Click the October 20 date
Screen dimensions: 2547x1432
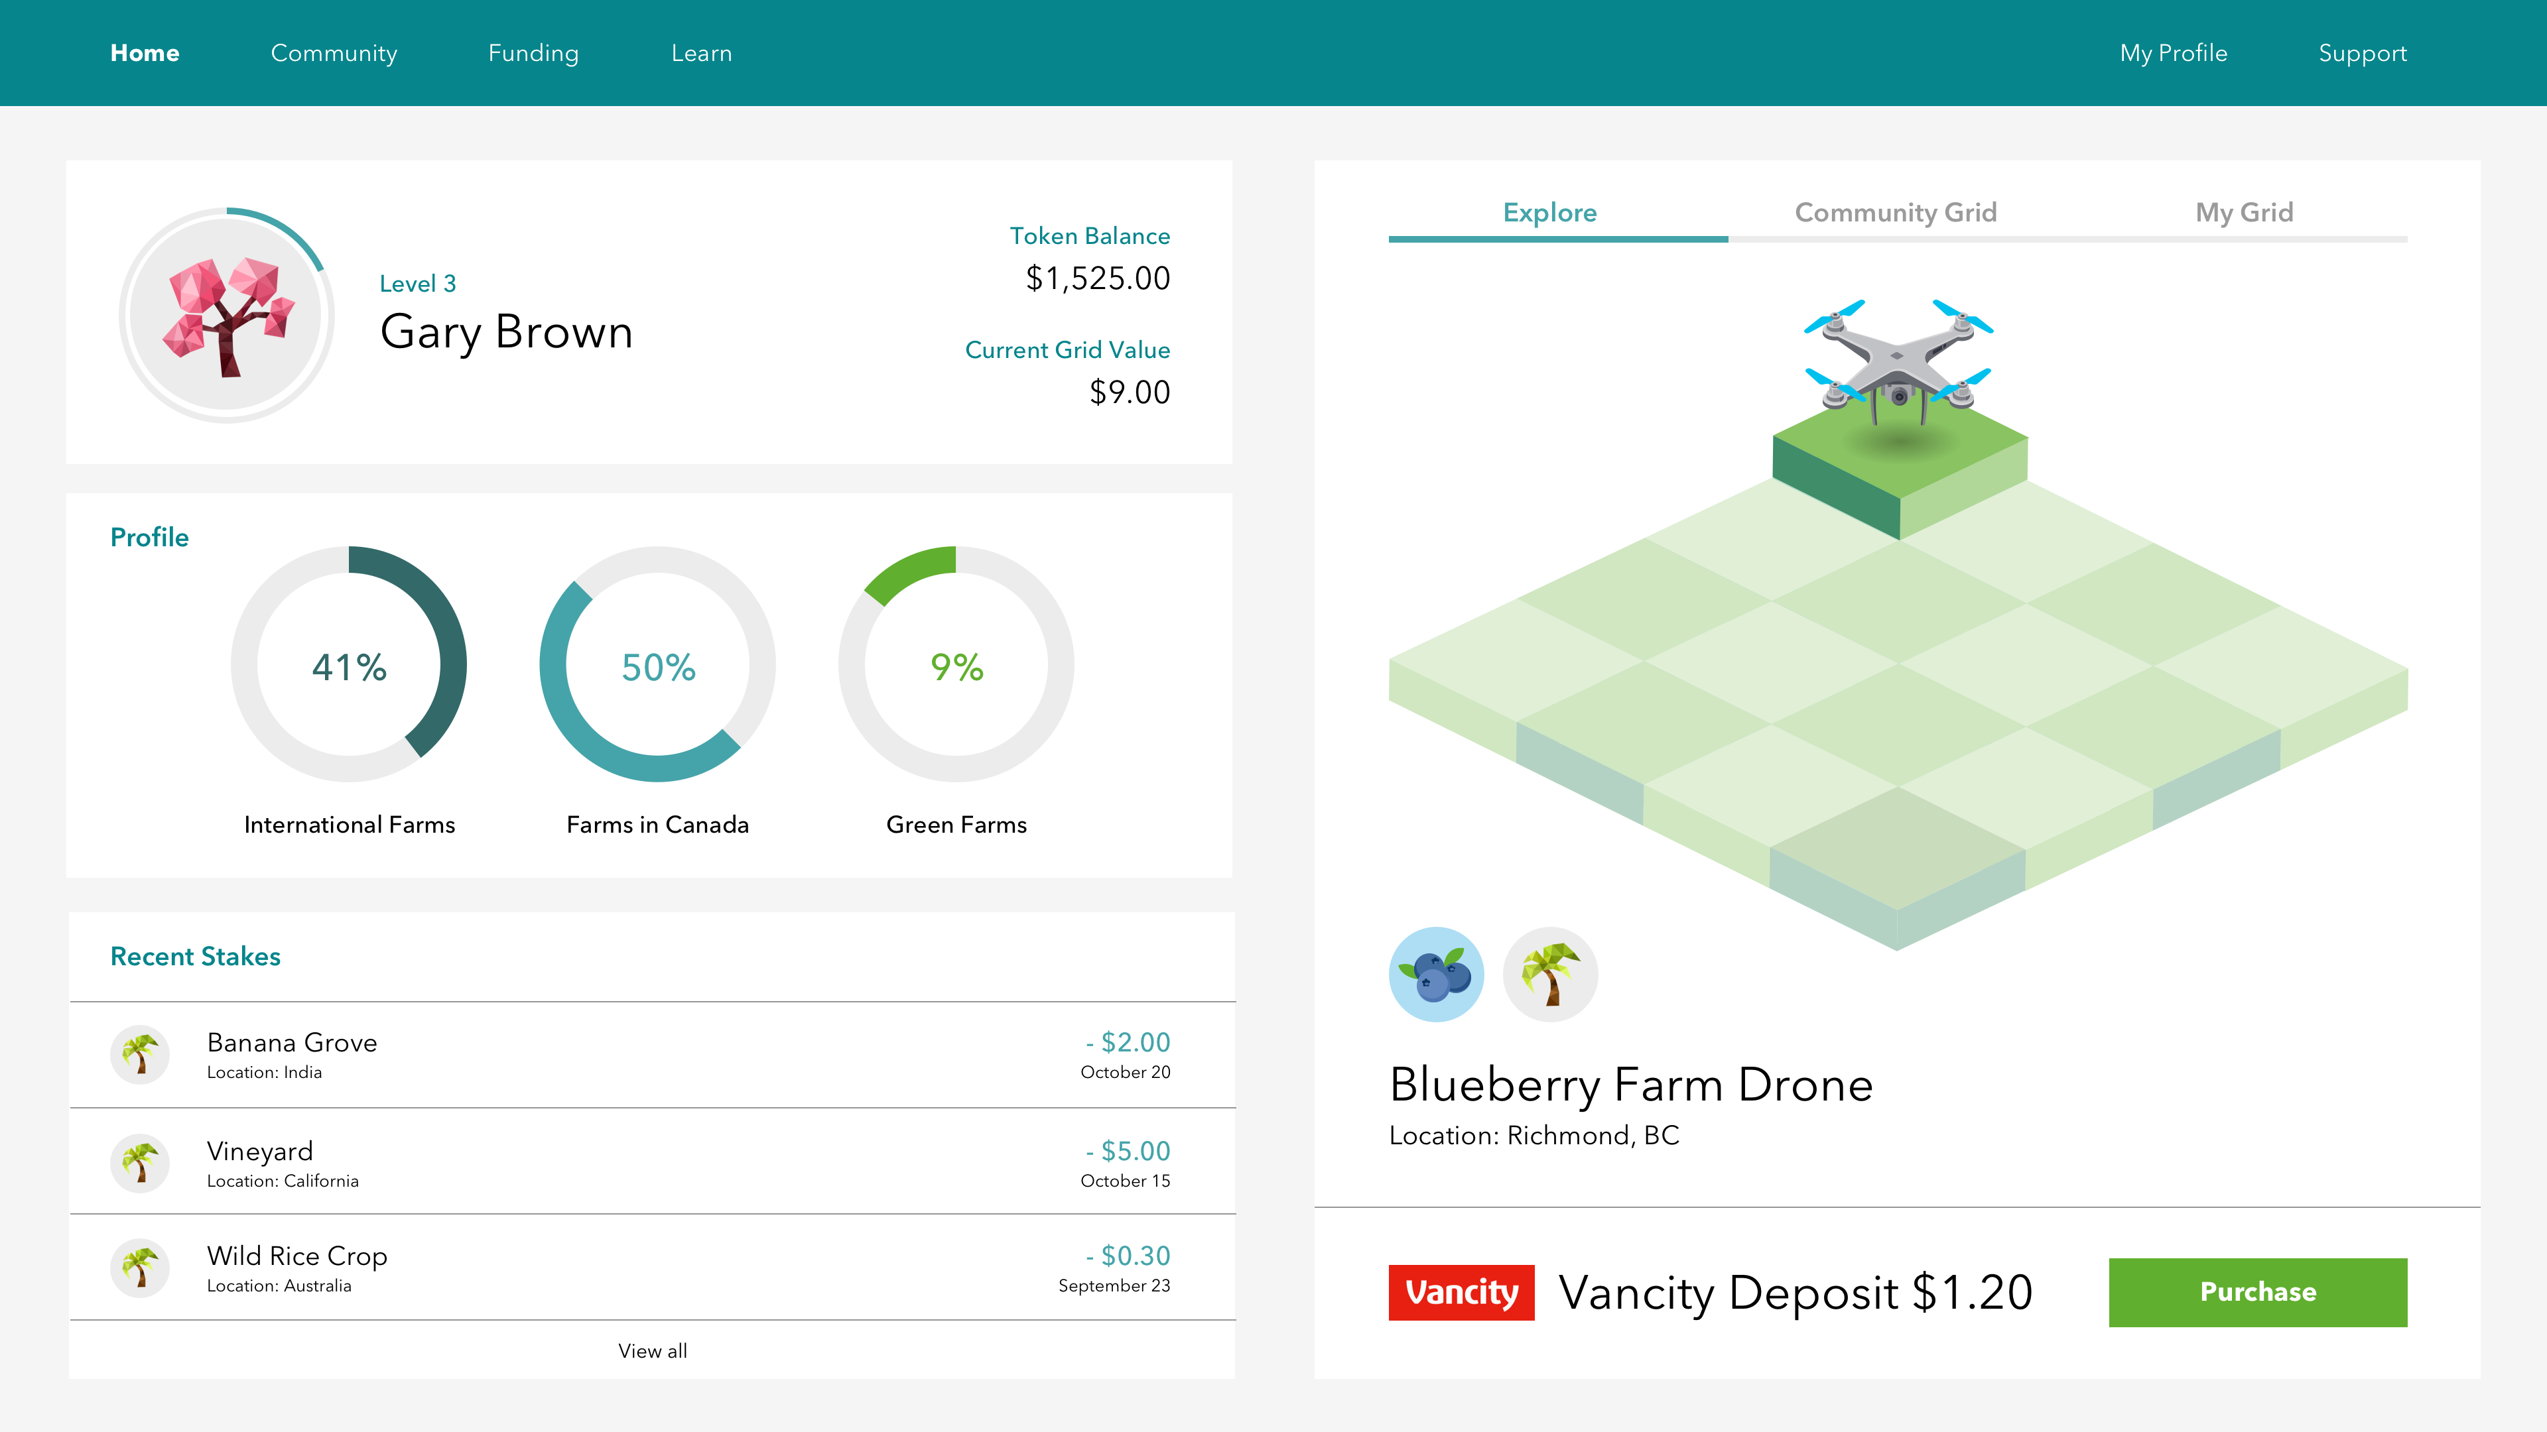tap(1125, 1072)
